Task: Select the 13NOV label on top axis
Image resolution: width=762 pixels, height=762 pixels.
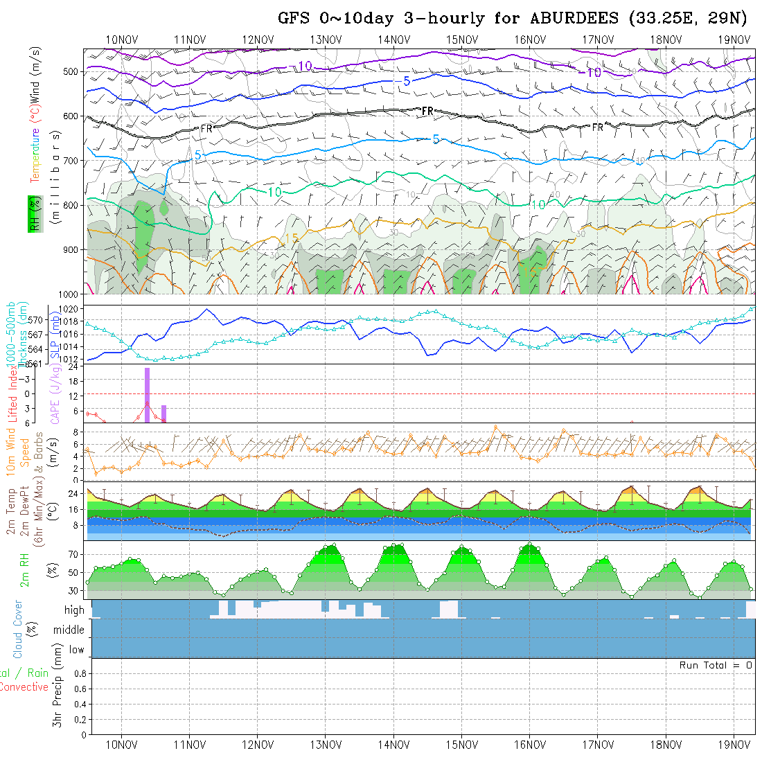Action: [x=325, y=39]
